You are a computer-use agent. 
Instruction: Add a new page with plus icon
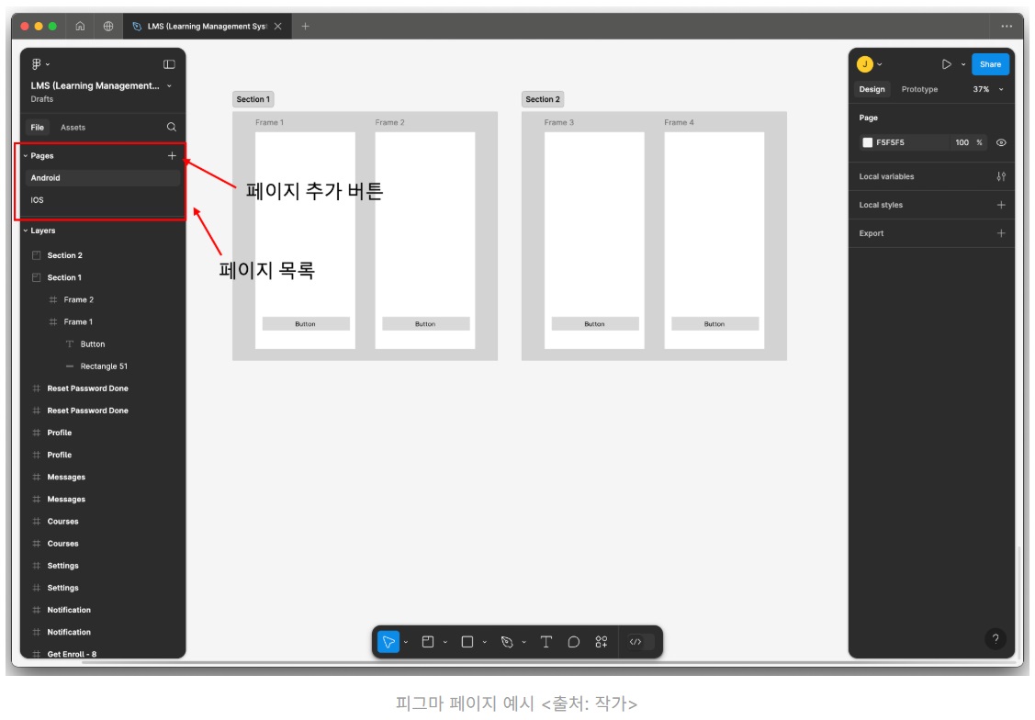(172, 156)
